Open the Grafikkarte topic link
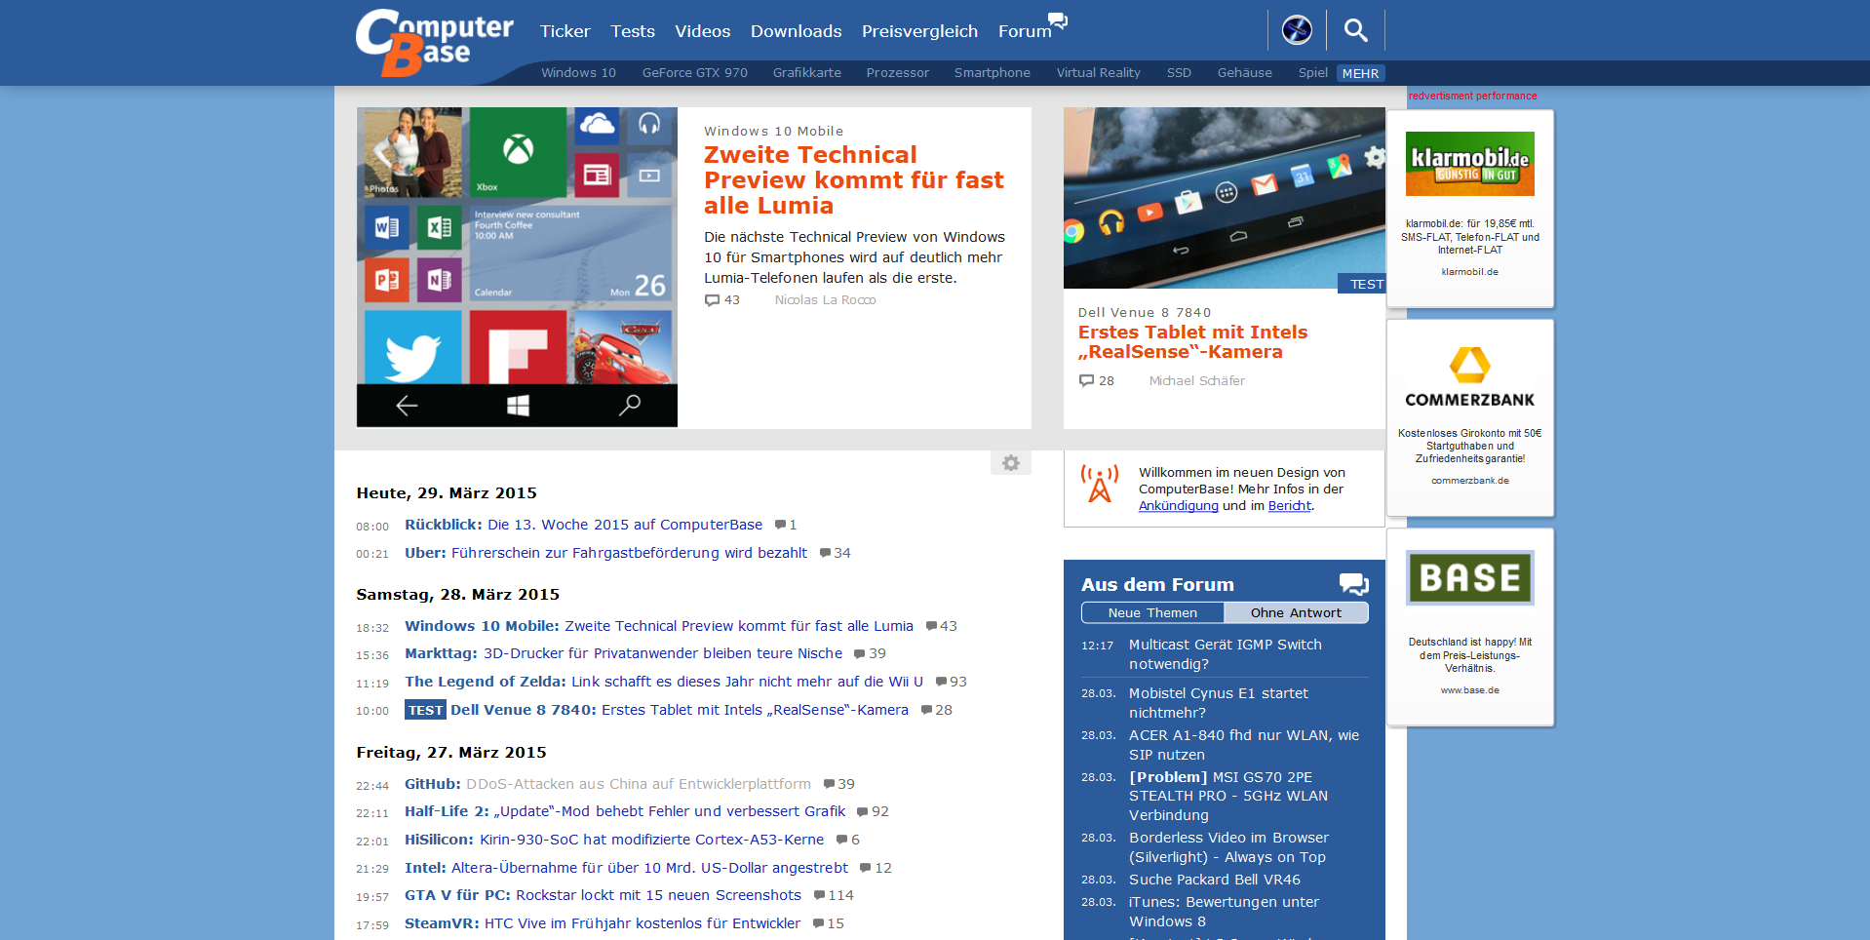 click(x=807, y=73)
